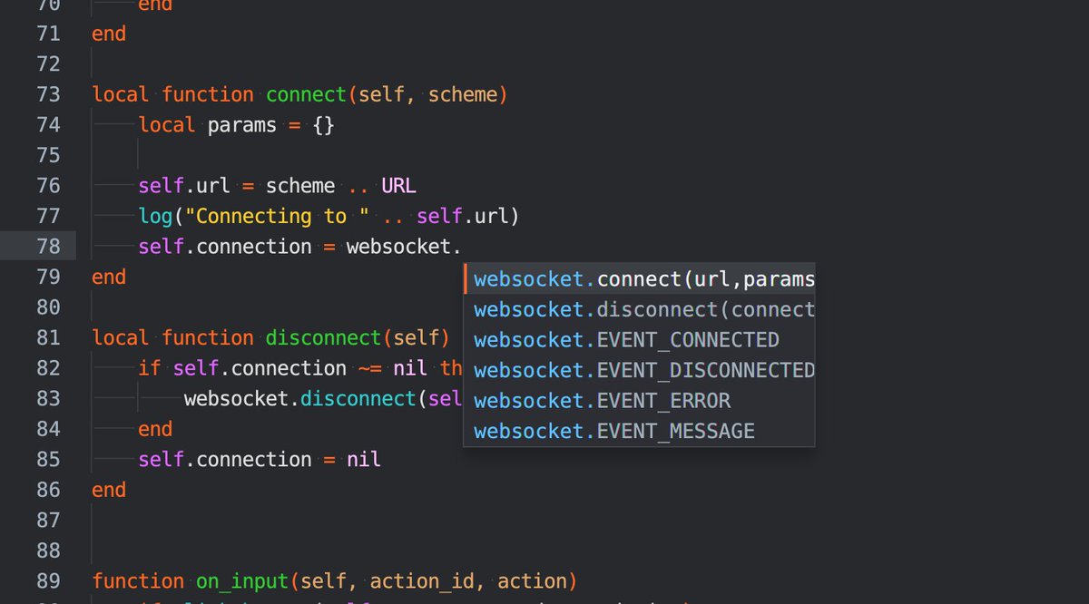Image resolution: width=1089 pixels, height=604 pixels.
Task: Place cursor on 'connect' function name, line 73
Action: (307, 94)
